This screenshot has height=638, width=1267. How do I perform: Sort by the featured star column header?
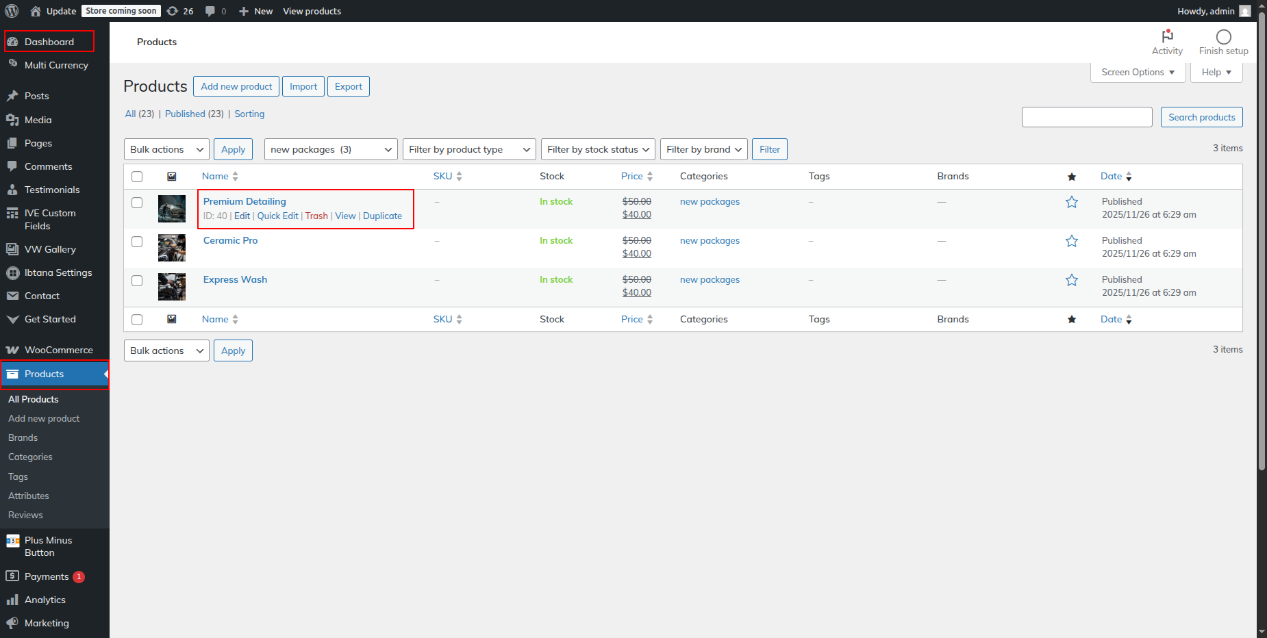coord(1072,177)
